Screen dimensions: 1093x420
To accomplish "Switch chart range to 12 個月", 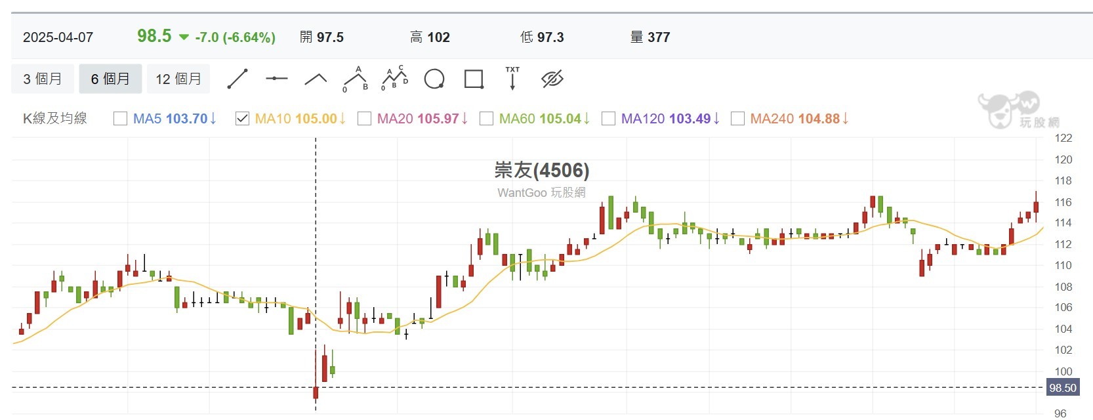I will pos(178,79).
